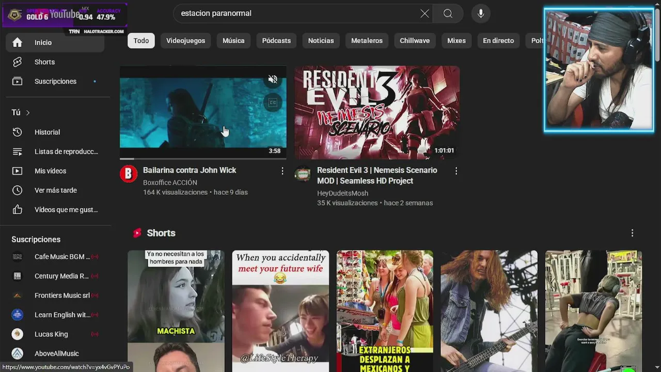This screenshot has height=372, width=661.
Task: Open the meet your future wife short
Action: click(280, 311)
